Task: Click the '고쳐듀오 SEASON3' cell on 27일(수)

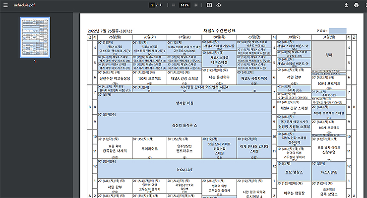Action: [x=184, y=48]
